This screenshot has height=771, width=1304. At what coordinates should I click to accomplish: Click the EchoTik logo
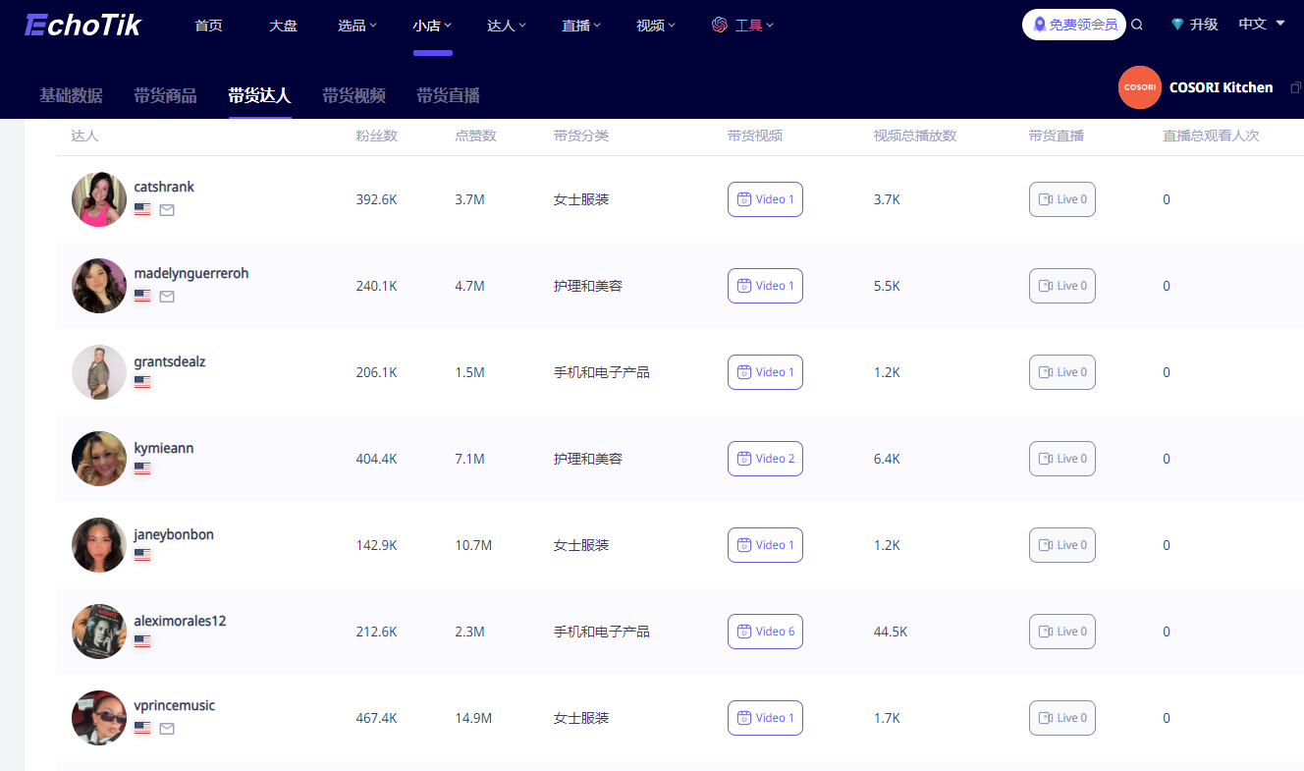[x=83, y=26]
